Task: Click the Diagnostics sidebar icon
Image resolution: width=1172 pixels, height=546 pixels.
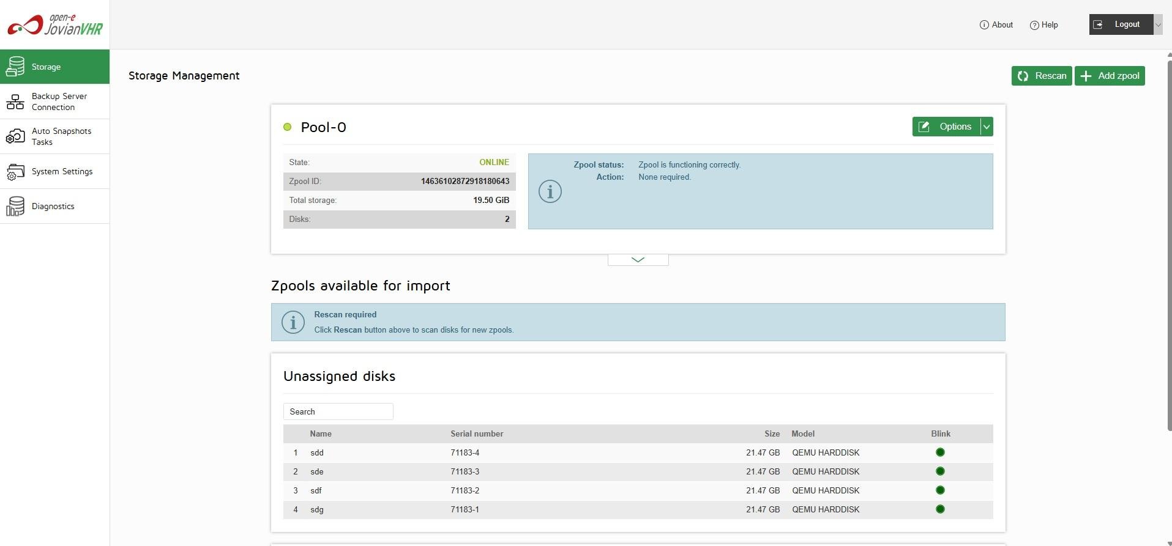Action: click(x=15, y=207)
